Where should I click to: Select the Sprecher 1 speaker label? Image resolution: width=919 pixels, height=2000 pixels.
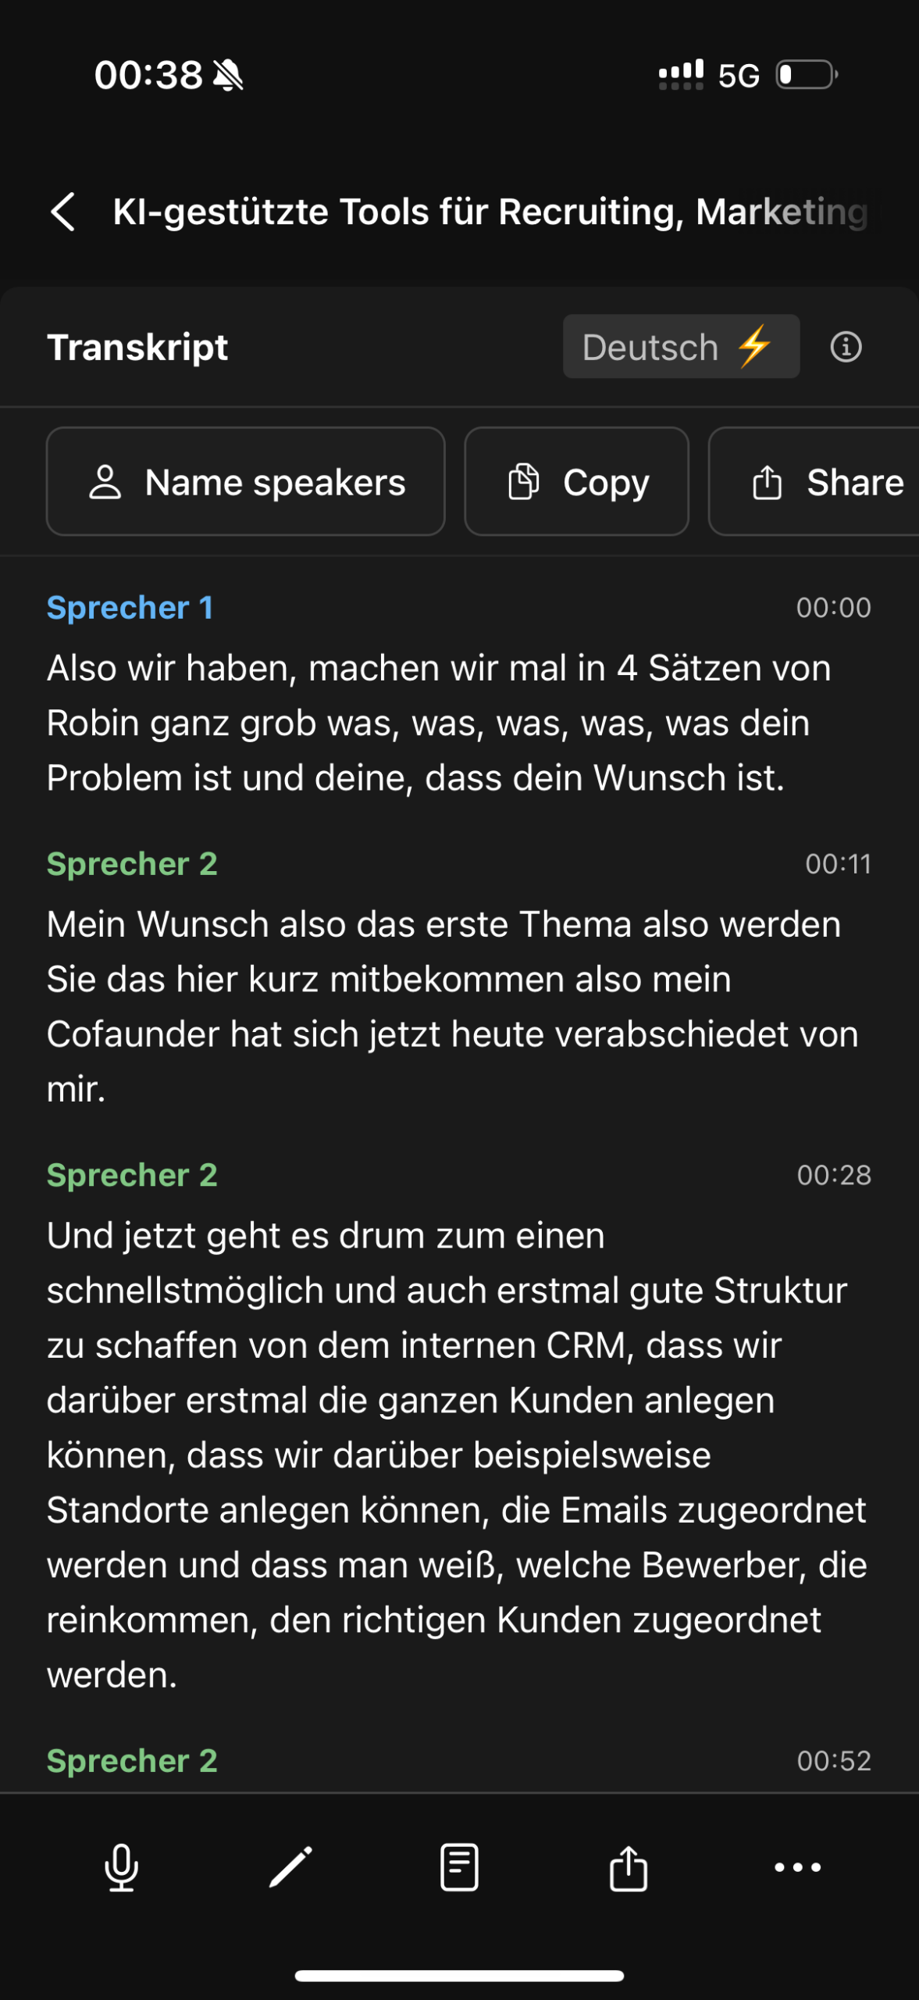point(130,608)
